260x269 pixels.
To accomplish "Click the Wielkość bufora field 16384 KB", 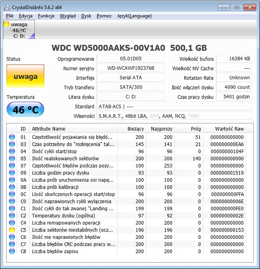I will [x=234, y=59].
